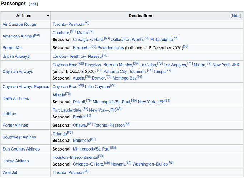Open the United Airlines link

pos(16,161)
